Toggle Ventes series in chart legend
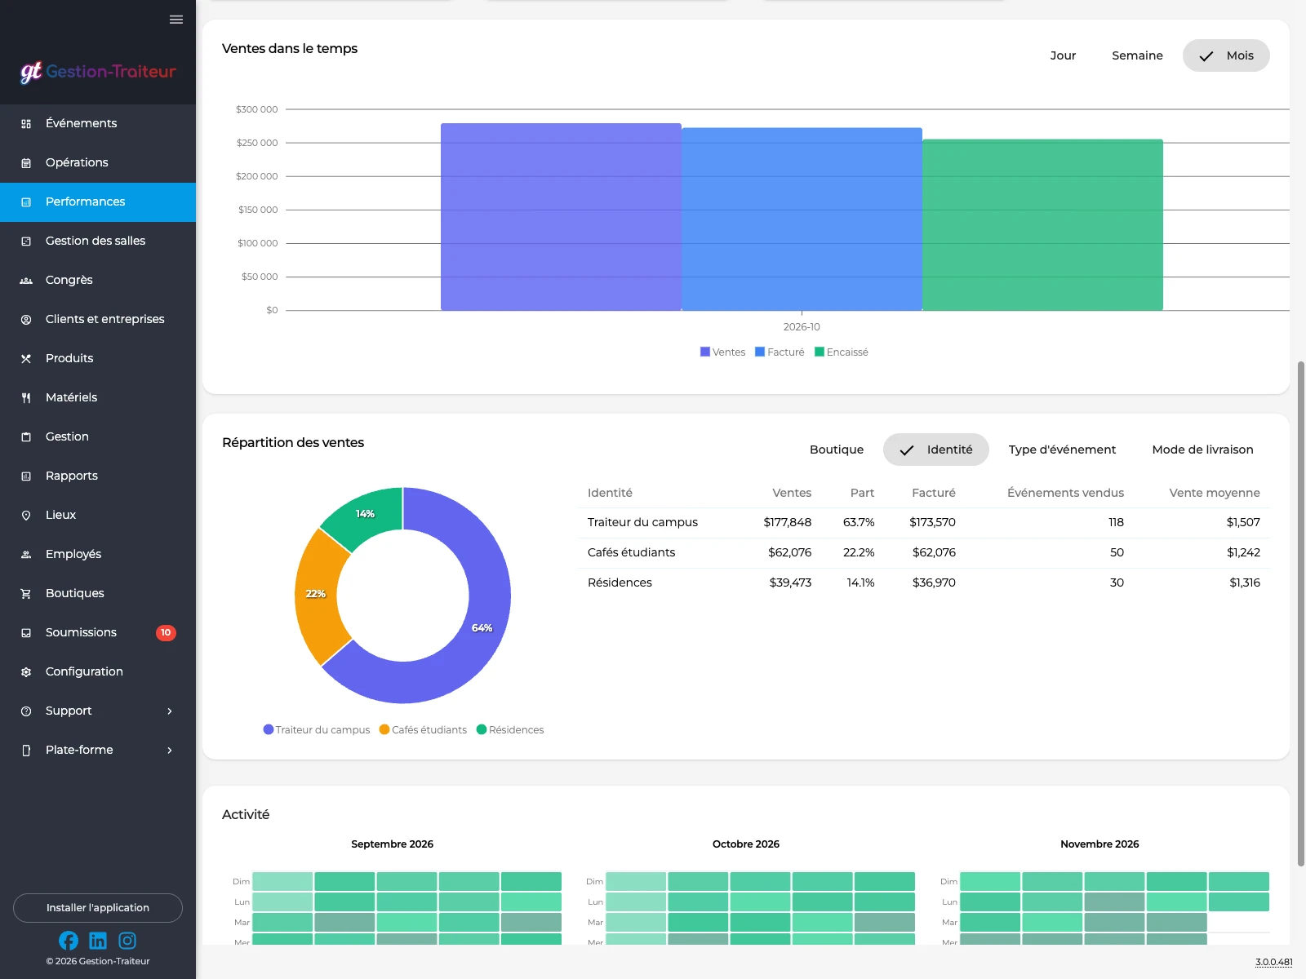Screen dimensions: 1306x979 point(722,352)
